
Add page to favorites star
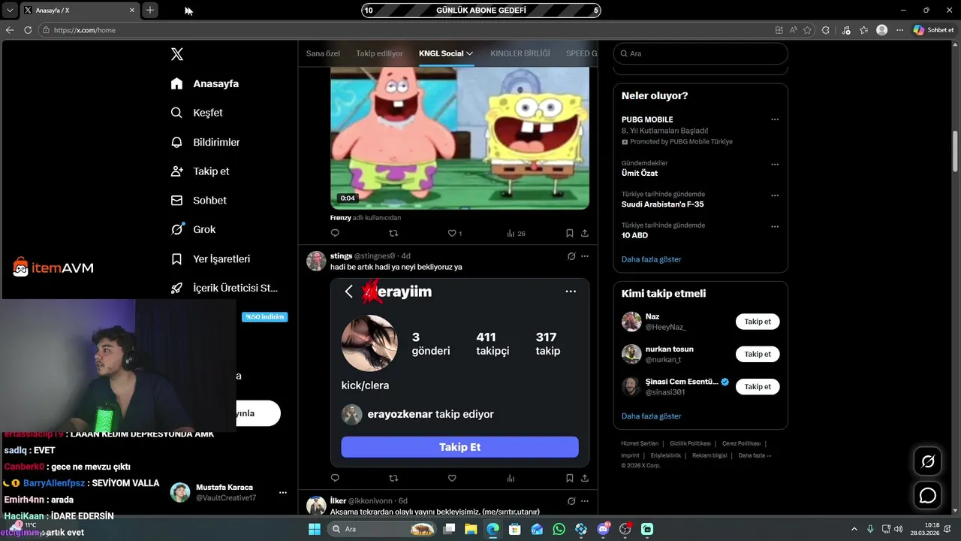[x=807, y=30]
